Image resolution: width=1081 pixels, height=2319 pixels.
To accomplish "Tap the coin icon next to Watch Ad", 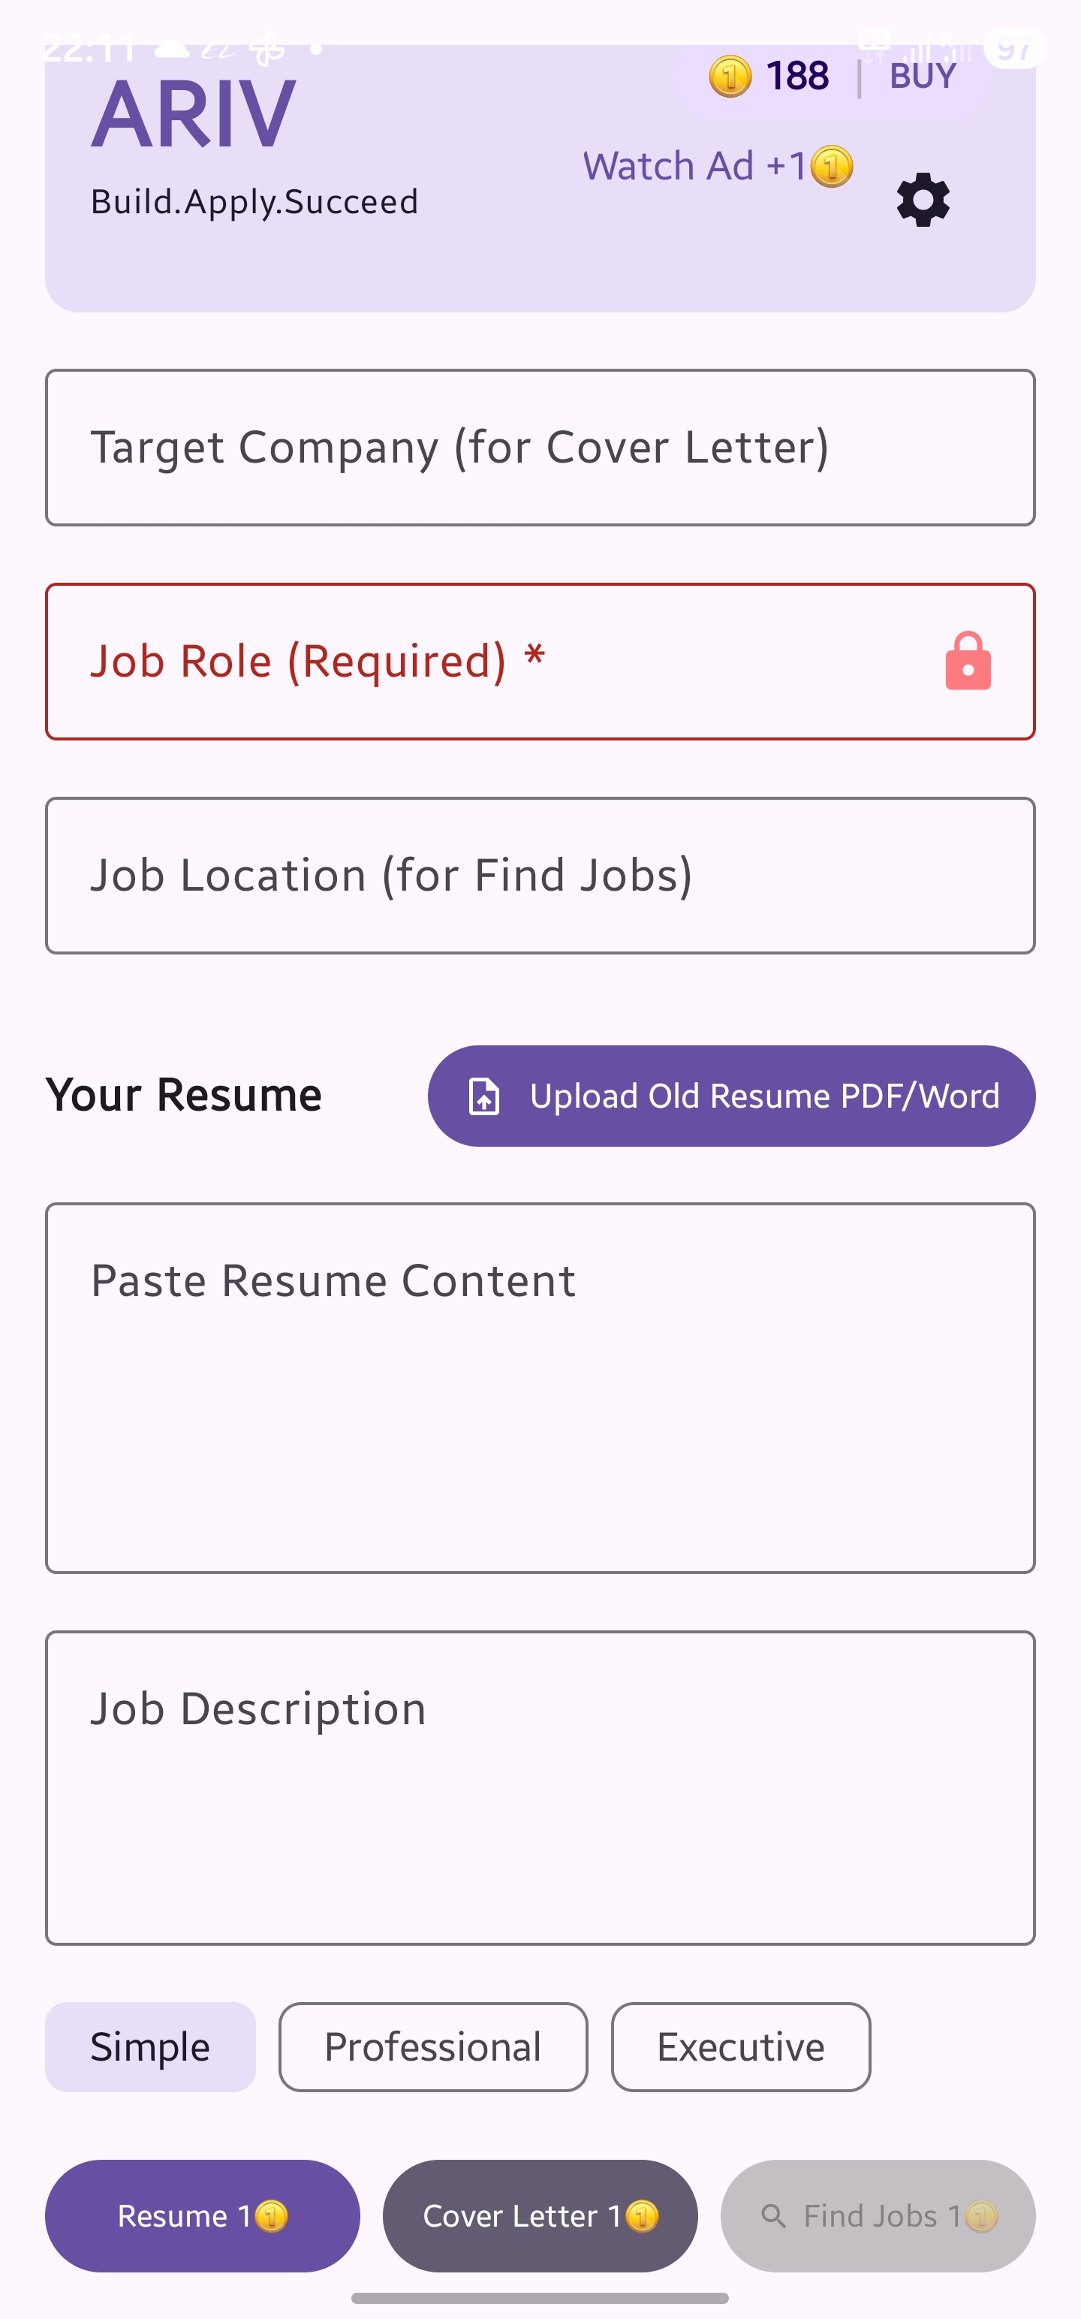I will coord(833,167).
